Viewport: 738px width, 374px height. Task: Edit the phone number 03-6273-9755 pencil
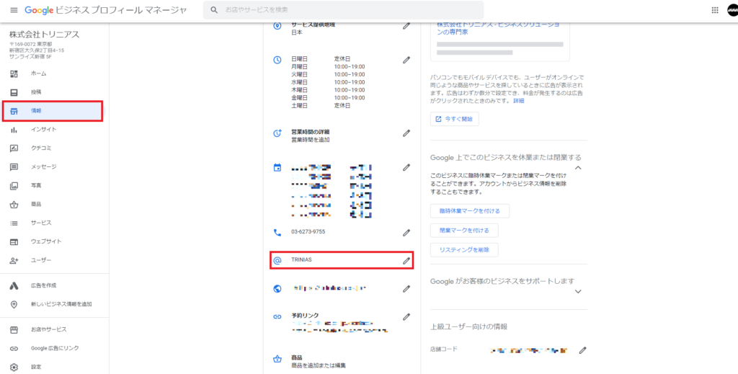[406, 232]
